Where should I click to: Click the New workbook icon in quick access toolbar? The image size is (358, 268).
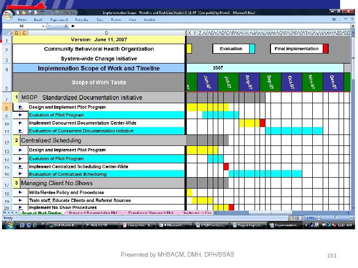18,12
